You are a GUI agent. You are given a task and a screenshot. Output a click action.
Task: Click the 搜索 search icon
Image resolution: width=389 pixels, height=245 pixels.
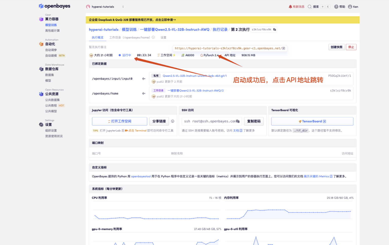tap(310, 7)
